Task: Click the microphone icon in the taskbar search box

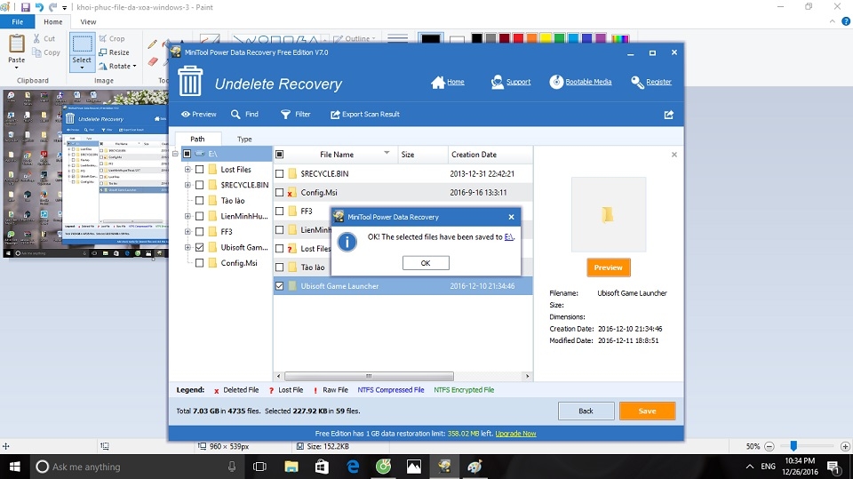Action: 232,467
